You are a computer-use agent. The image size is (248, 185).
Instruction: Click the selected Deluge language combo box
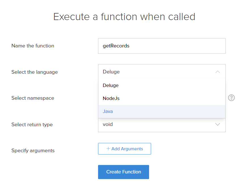tap(162, 72)
